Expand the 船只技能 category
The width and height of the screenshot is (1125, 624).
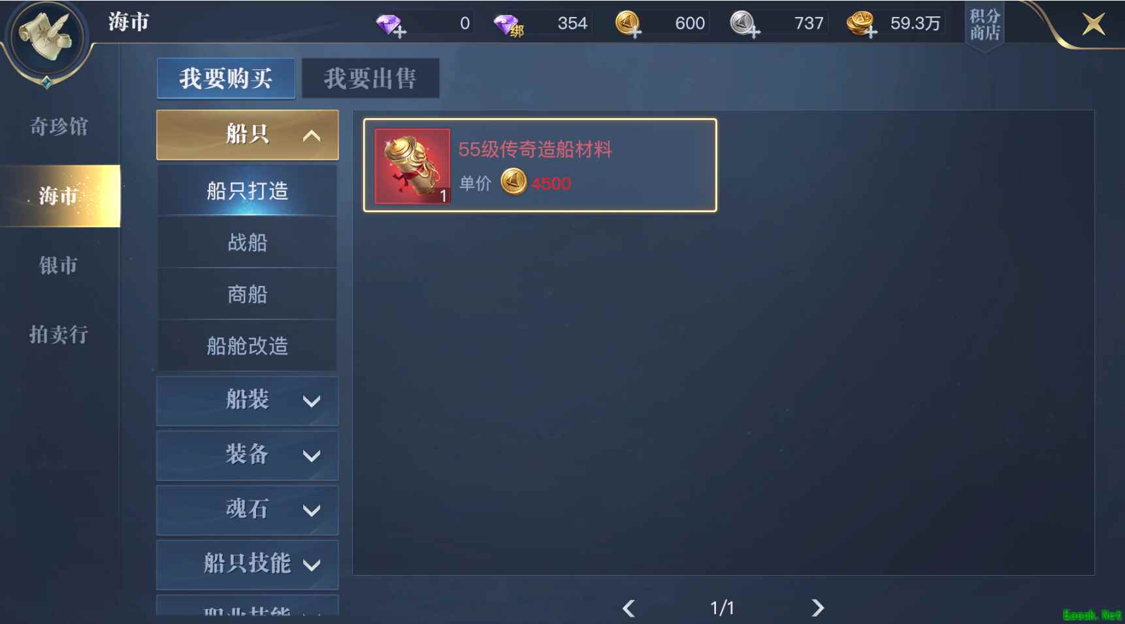click(x=248, y=564)
